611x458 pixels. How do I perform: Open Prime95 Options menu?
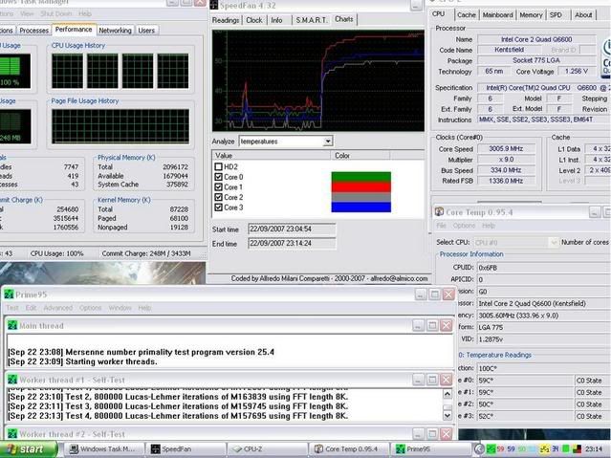(x=91, y=308)
